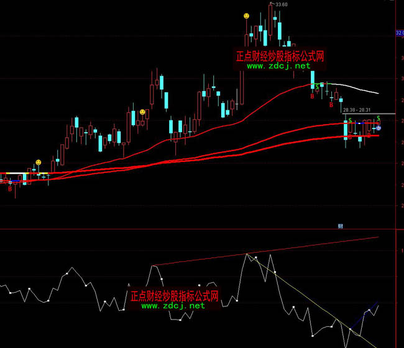The height and width of the screenshot is (348, 404).
Task: Click the blue highlighted price tag on right axis
Action: (400, 32)
